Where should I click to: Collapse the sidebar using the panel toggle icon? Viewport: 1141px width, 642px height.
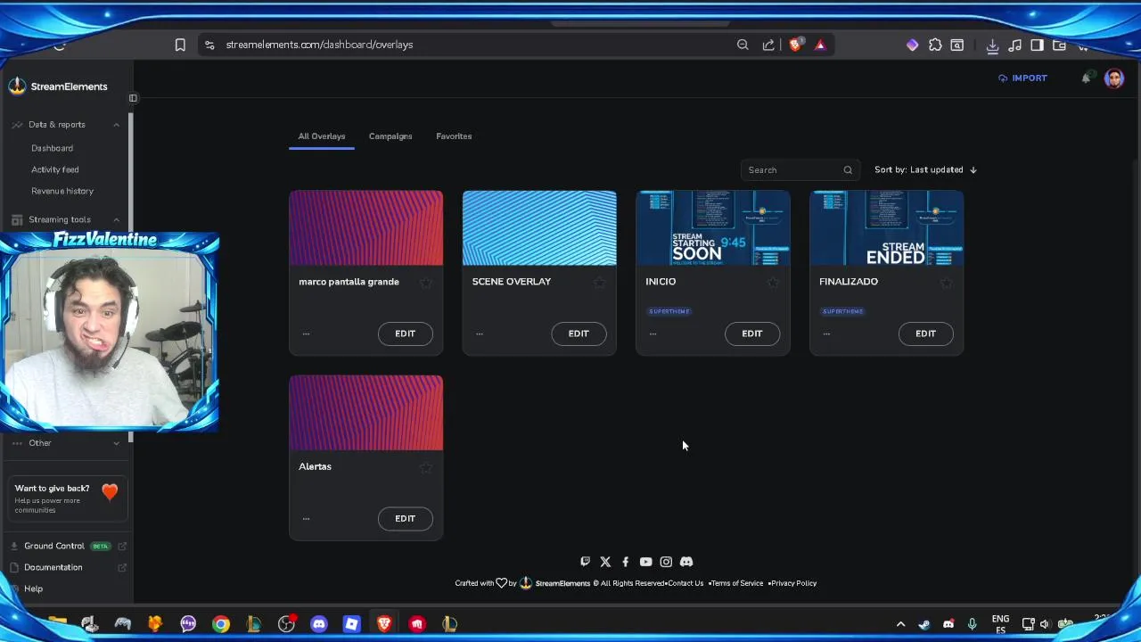tap(133, 98)
